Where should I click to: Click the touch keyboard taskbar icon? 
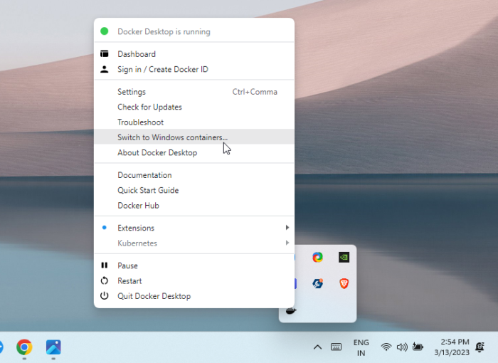pyautogui.click(x=336, y=347)
